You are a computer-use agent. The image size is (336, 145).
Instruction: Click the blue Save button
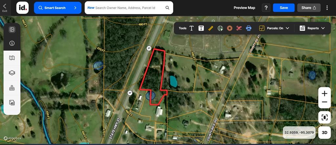point(284,8)
